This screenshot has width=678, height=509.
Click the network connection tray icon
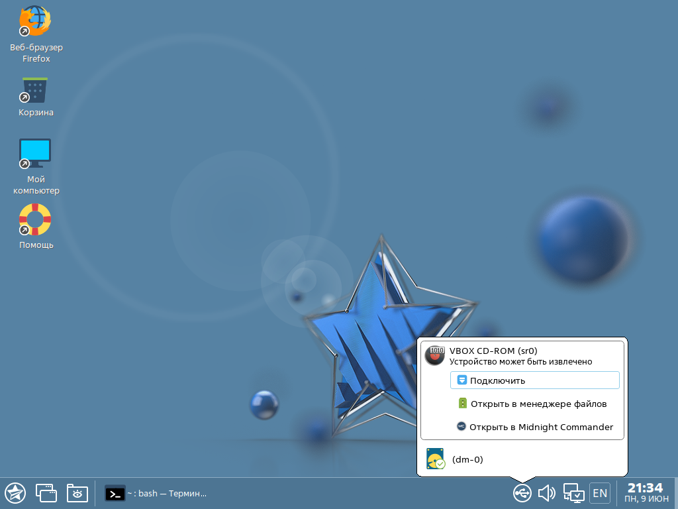click(x=574, y=493)
